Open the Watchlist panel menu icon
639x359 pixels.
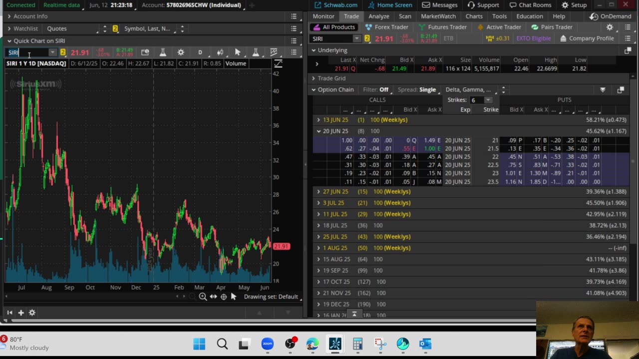(x=294, y=29)
